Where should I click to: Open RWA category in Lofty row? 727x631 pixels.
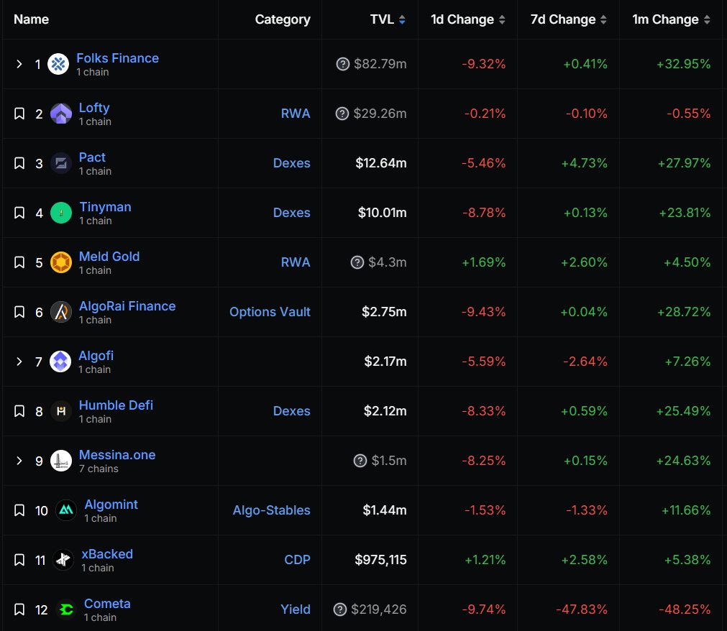coord(296,114)
